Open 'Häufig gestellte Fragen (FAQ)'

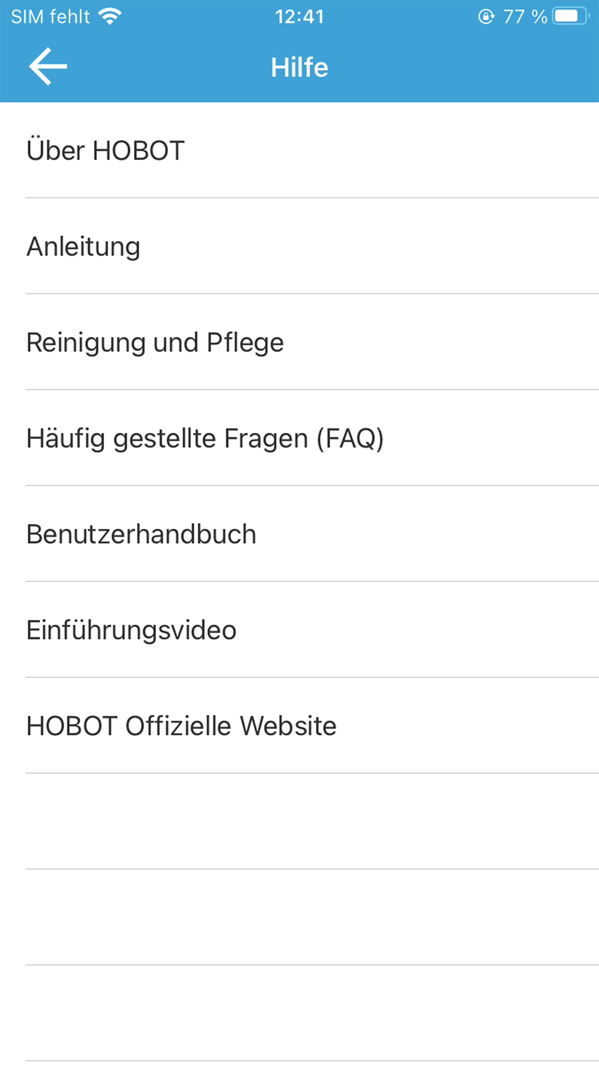click(205, 438)
